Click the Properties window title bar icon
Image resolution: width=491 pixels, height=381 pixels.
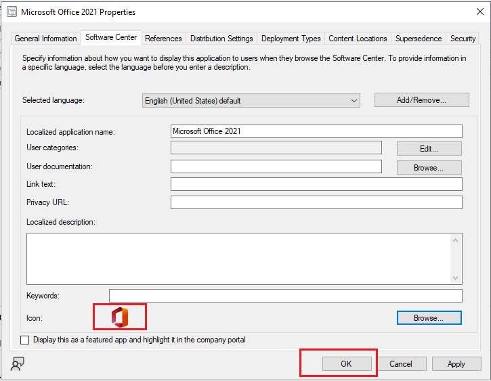click(12, 12)
